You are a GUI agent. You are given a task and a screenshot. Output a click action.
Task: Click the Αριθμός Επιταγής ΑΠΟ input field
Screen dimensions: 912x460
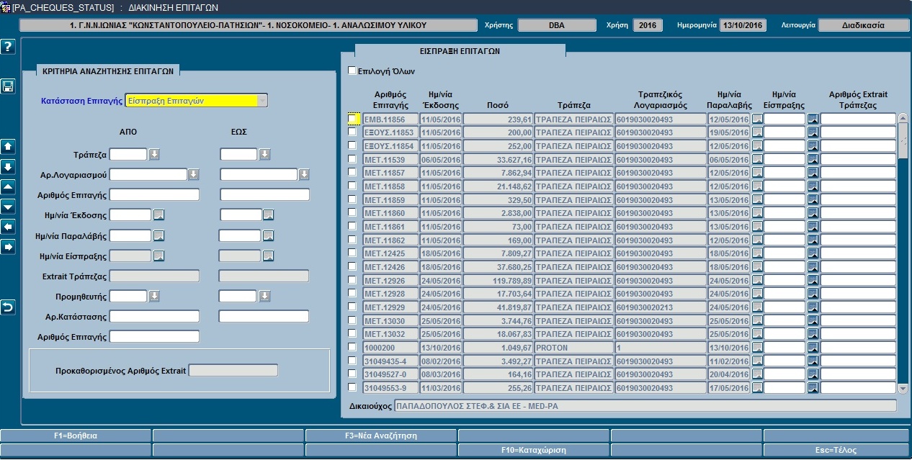154,194
